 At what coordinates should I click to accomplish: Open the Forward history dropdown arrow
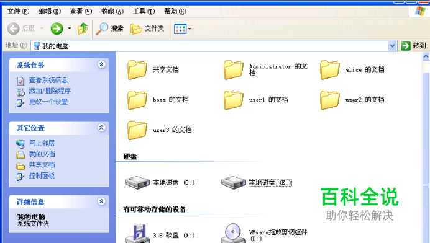[70, 29]
